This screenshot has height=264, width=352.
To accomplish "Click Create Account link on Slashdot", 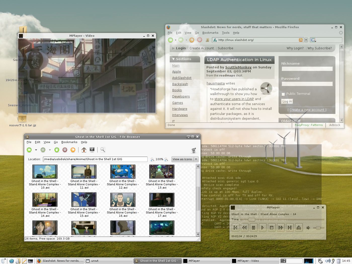I will (x=202, y=48).
